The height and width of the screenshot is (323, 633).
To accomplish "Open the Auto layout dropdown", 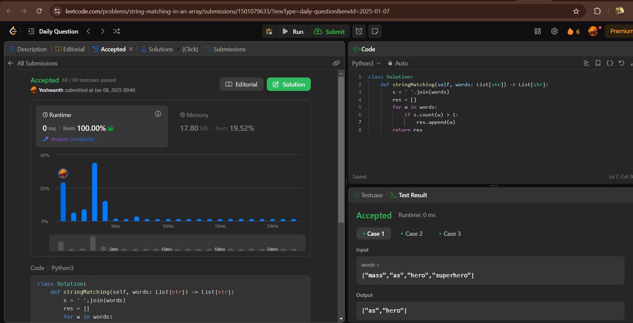I will tap(398, 63).
